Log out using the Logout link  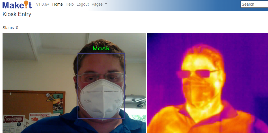pos(83,4)
